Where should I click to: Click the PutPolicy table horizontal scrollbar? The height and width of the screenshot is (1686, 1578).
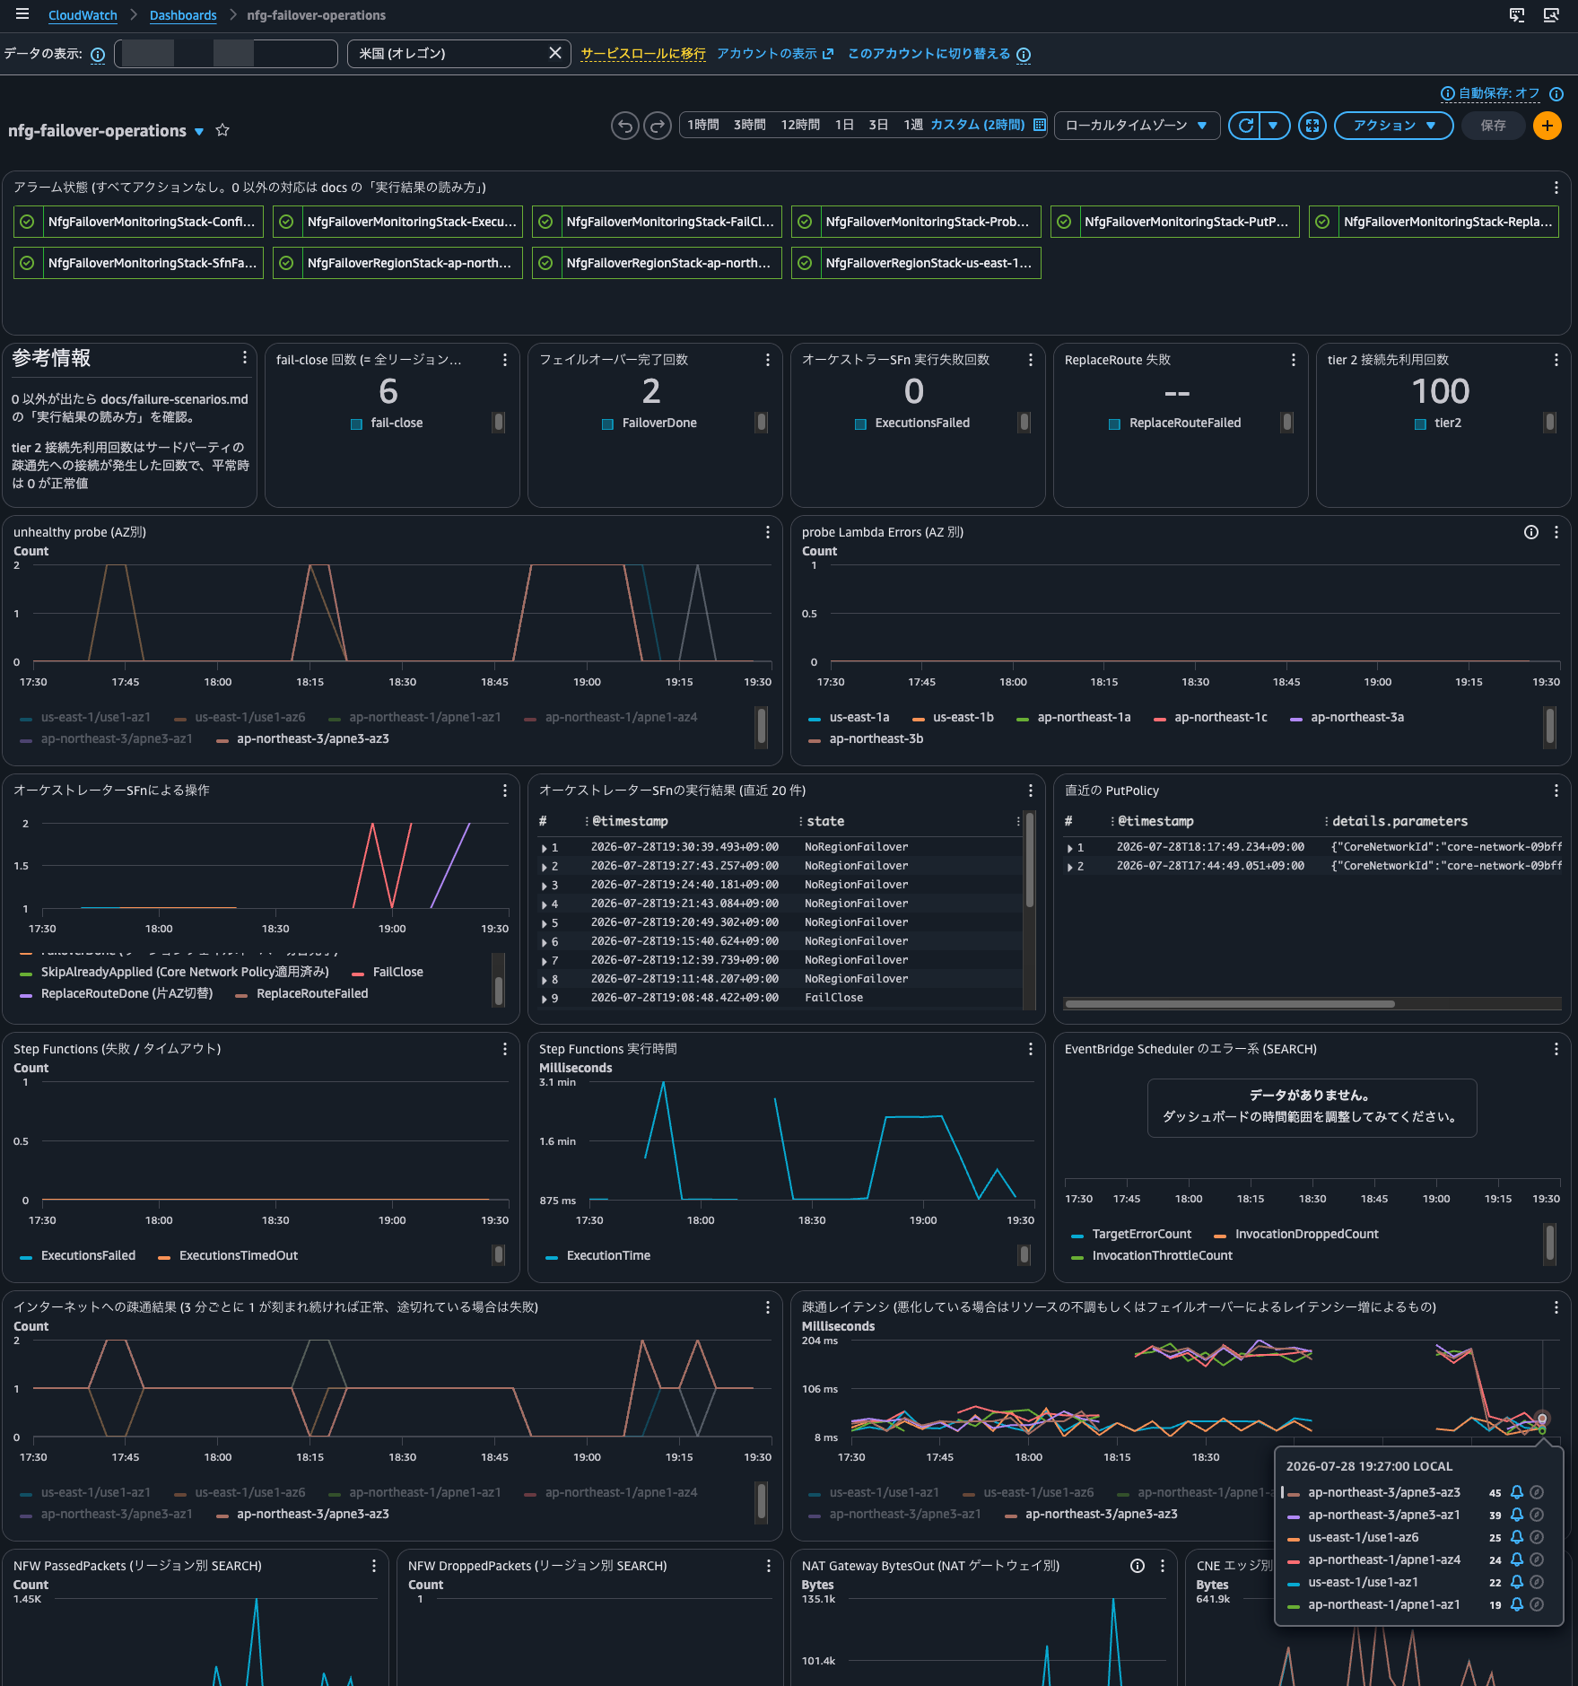point(1229,1004)
